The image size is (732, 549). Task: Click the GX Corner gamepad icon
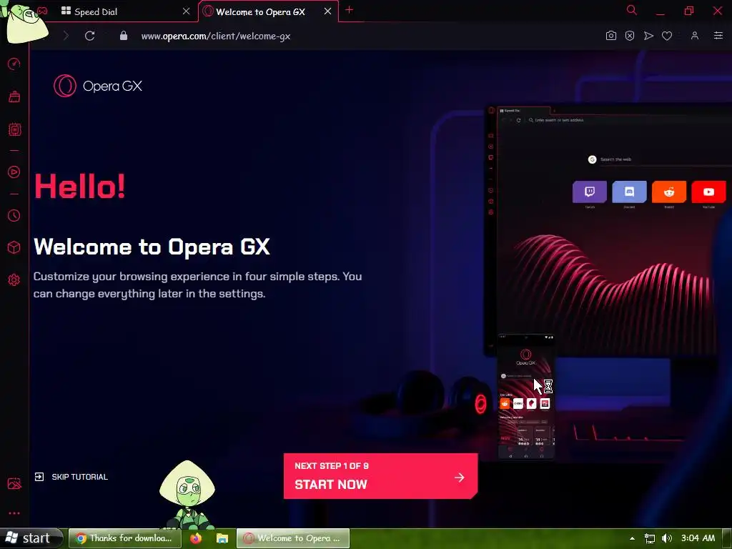pyautogui.click(x=42, y=11)
